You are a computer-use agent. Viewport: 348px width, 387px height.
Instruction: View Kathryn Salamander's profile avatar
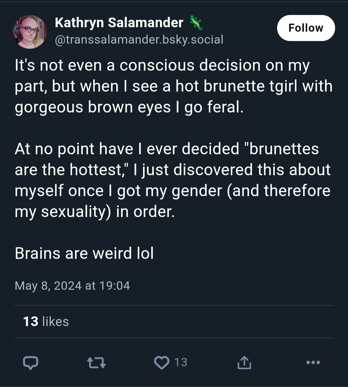tap(30, 32)
